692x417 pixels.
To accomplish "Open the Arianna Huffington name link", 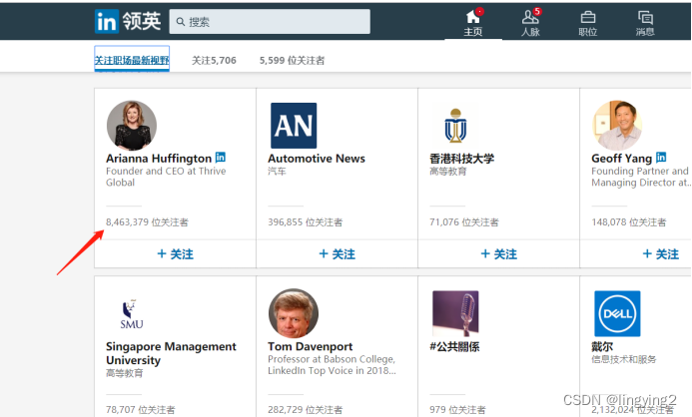I will click(x=159, y=159).
